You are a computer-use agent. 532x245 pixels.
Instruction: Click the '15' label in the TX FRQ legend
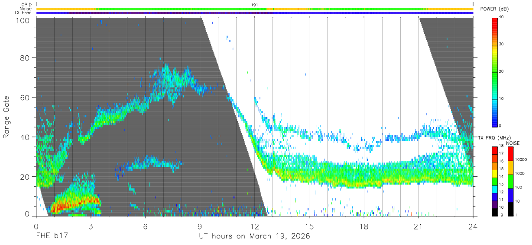tap(502, 169)
